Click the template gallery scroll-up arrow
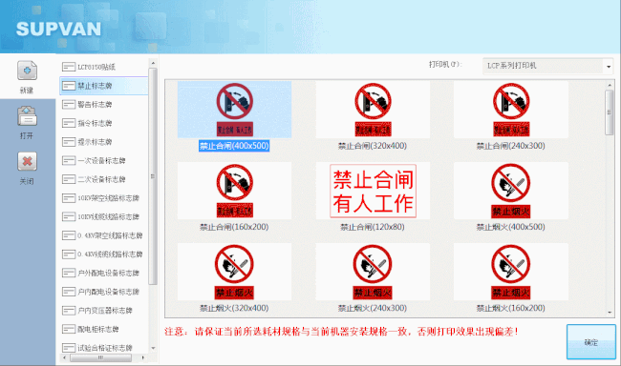 coord(610,85)
